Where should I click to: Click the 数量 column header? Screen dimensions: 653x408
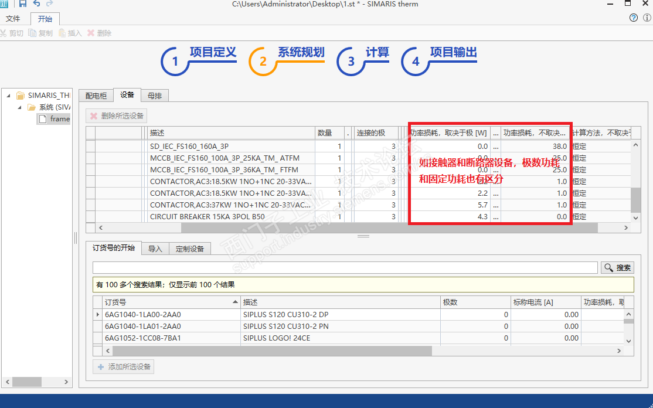[329, 133]
